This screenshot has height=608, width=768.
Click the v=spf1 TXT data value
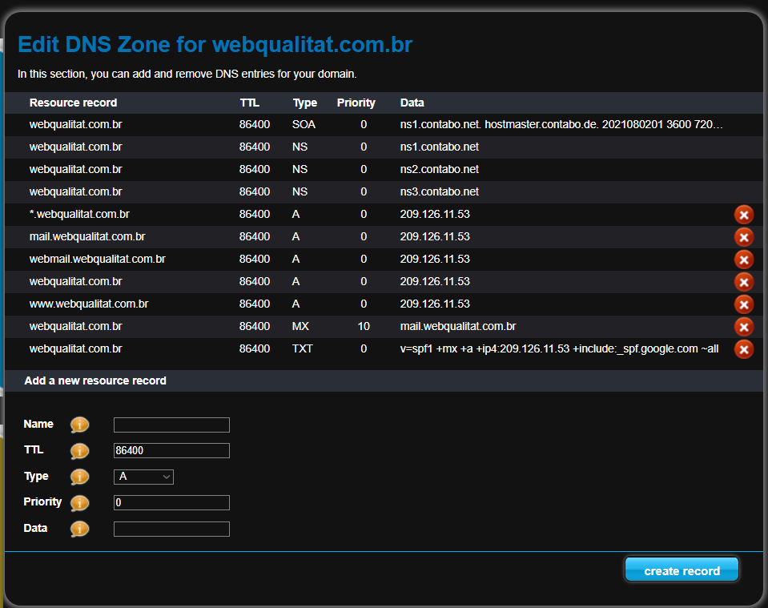click(559, 349)
